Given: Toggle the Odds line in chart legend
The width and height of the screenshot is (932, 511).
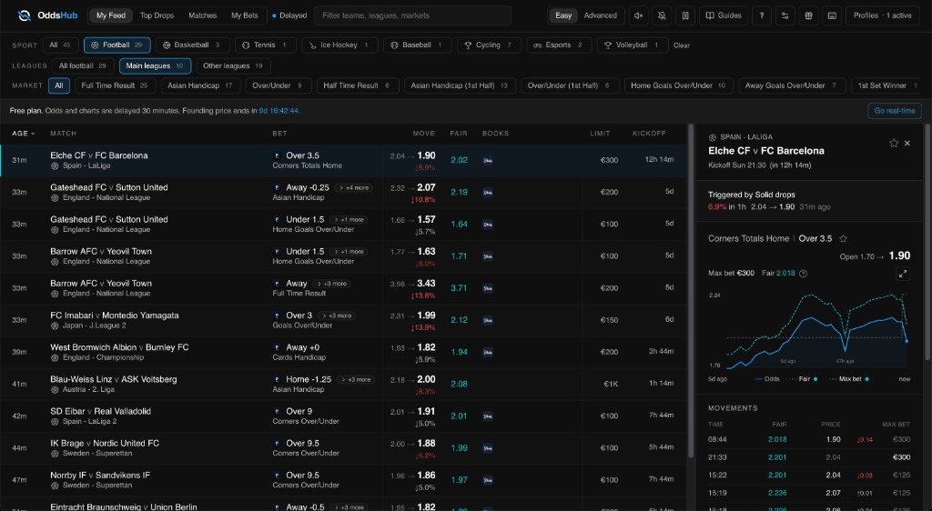Looking at the screenshot, I should [767, 378].
